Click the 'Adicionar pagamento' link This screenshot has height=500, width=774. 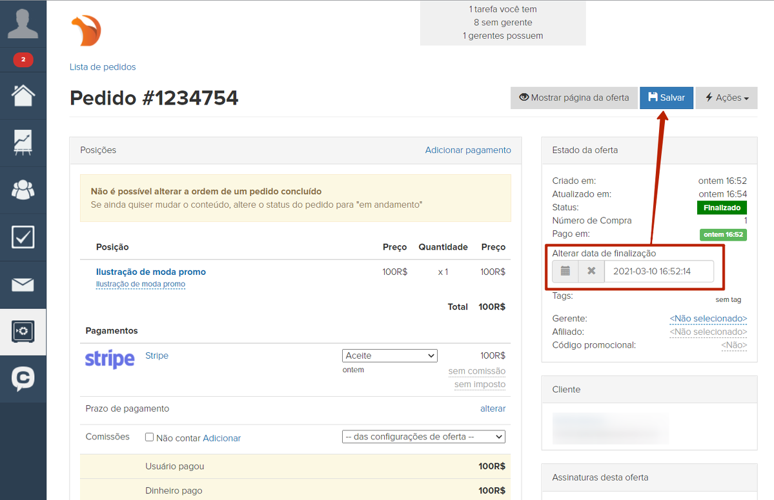tap(467, 150)
